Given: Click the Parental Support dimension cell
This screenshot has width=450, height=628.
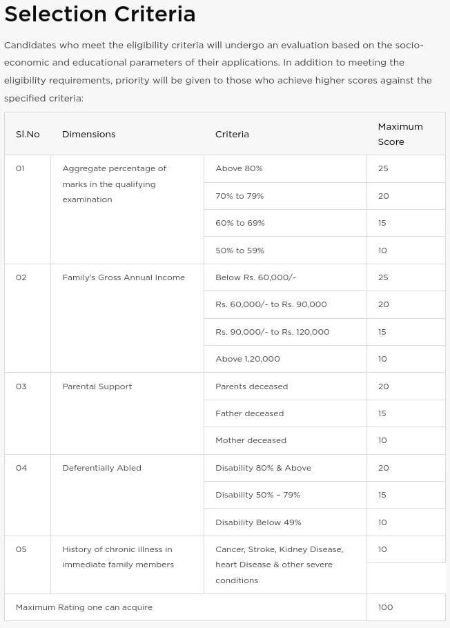Looking at the screenshot, I should click(x=97, y=386).
